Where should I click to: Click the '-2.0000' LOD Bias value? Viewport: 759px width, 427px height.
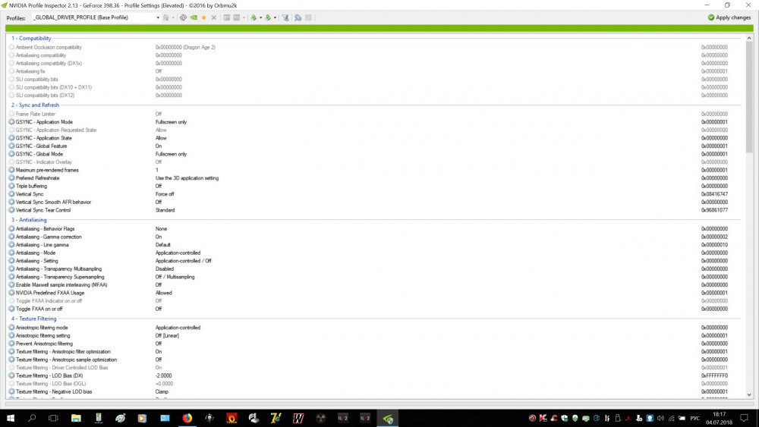(164, 375)
